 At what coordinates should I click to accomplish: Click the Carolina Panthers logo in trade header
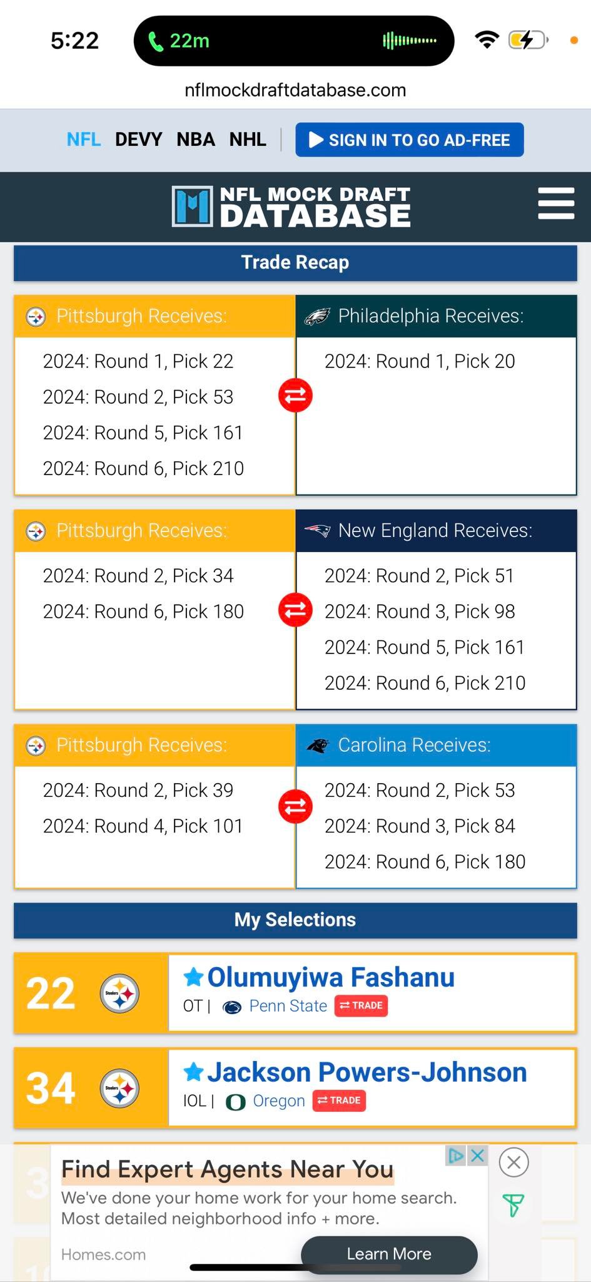pyautogui.click(x=318, y=746)
